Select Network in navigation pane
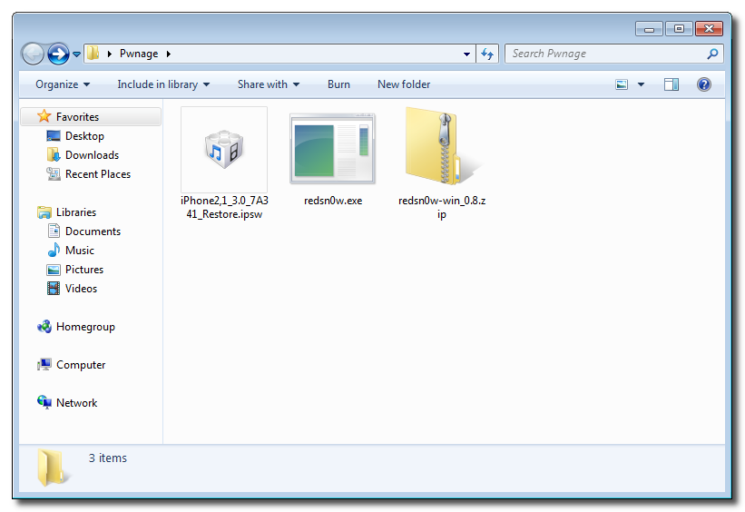 [x=76, y=403]
